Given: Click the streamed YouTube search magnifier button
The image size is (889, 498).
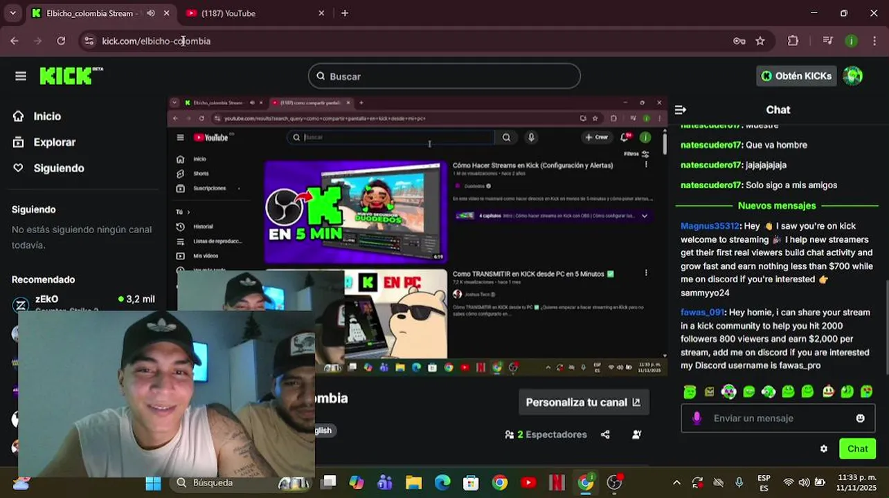Looking at the screenshot, I should click(506, 137).
